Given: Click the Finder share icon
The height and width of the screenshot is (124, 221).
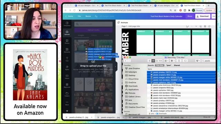Looking at the screenshot, I should [x=179, y=61].
